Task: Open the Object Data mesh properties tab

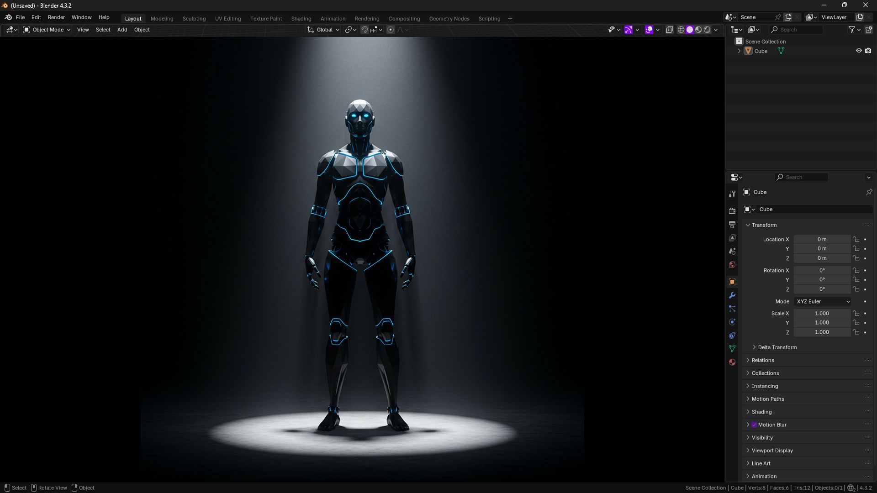Action: point(732,349)
